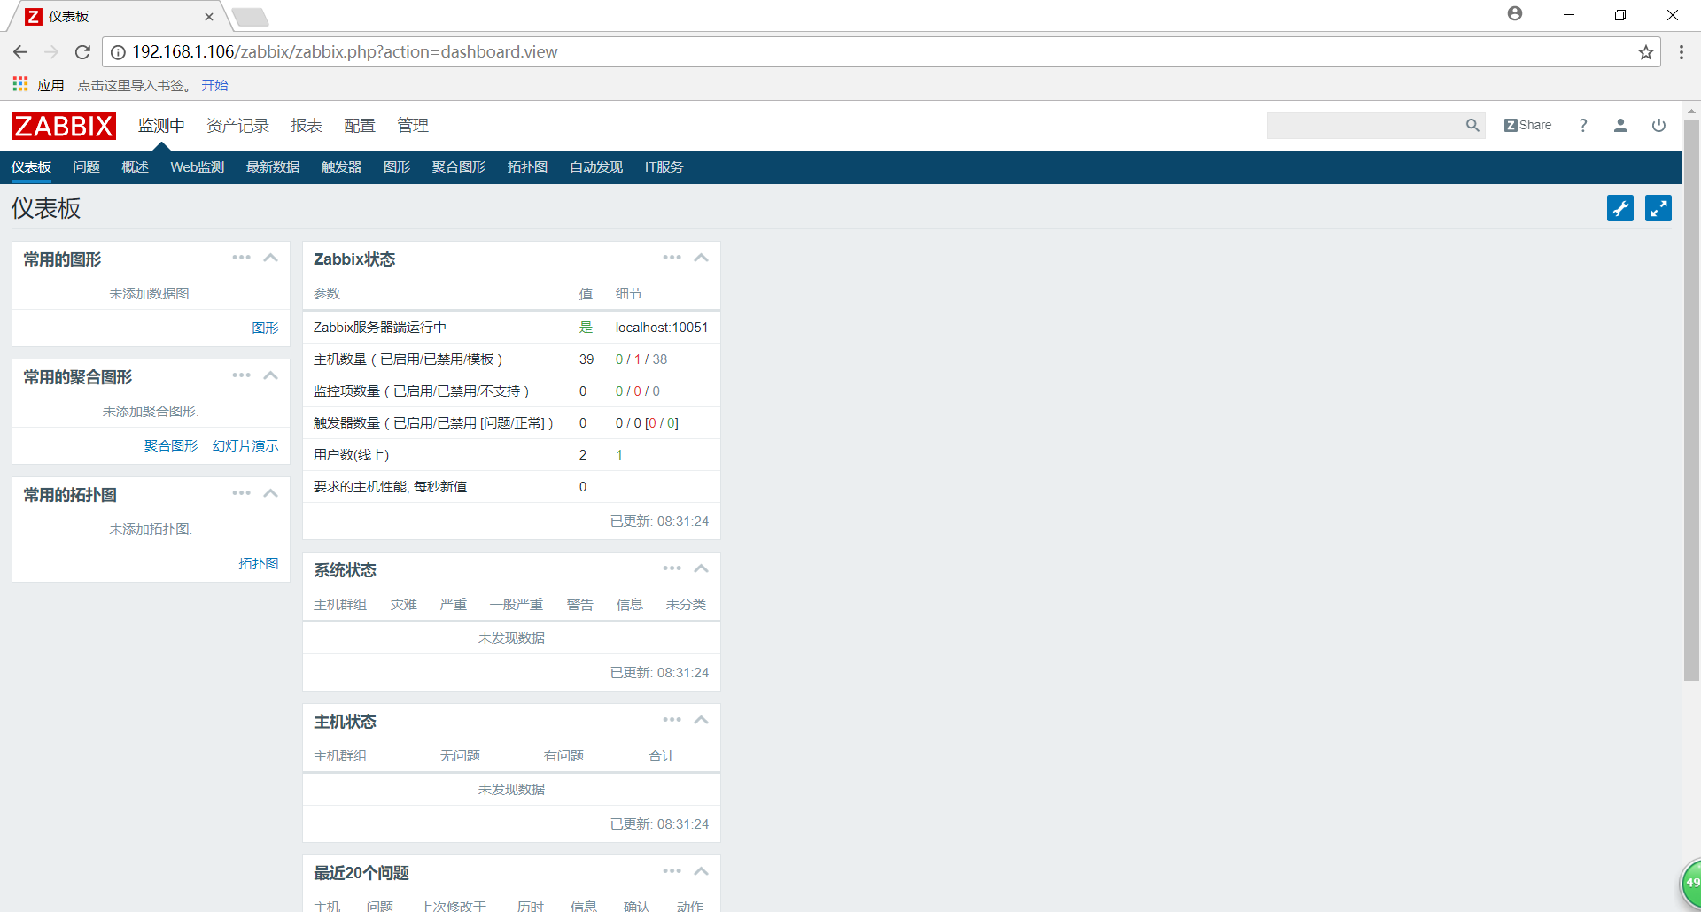Click the logout power icon
The width and height of the screenshot is (1701, 912).
[1658, 126]
